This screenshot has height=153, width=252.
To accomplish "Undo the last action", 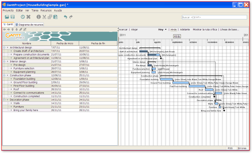I will tap(65, 17).
